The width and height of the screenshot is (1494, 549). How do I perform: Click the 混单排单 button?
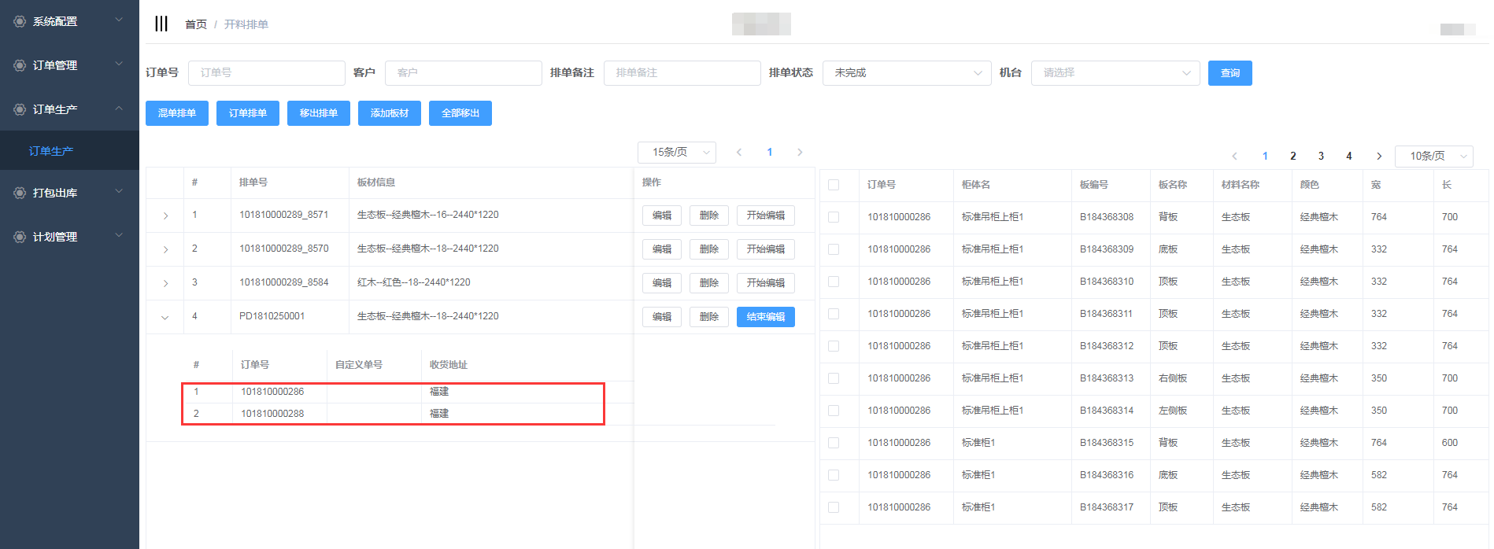point(177,113)
